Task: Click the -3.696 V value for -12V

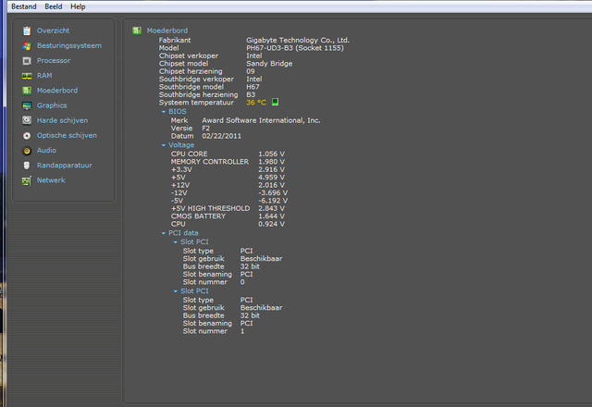Action: click(273, 192)
